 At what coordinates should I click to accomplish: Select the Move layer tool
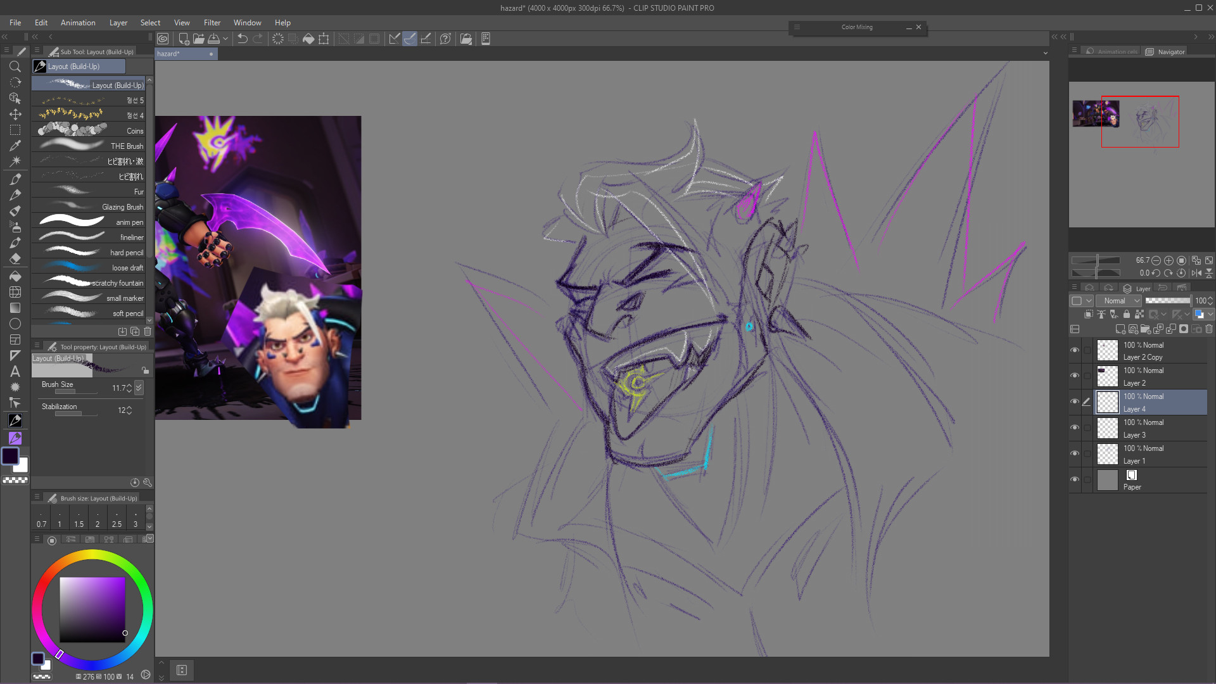pos(15,114)
